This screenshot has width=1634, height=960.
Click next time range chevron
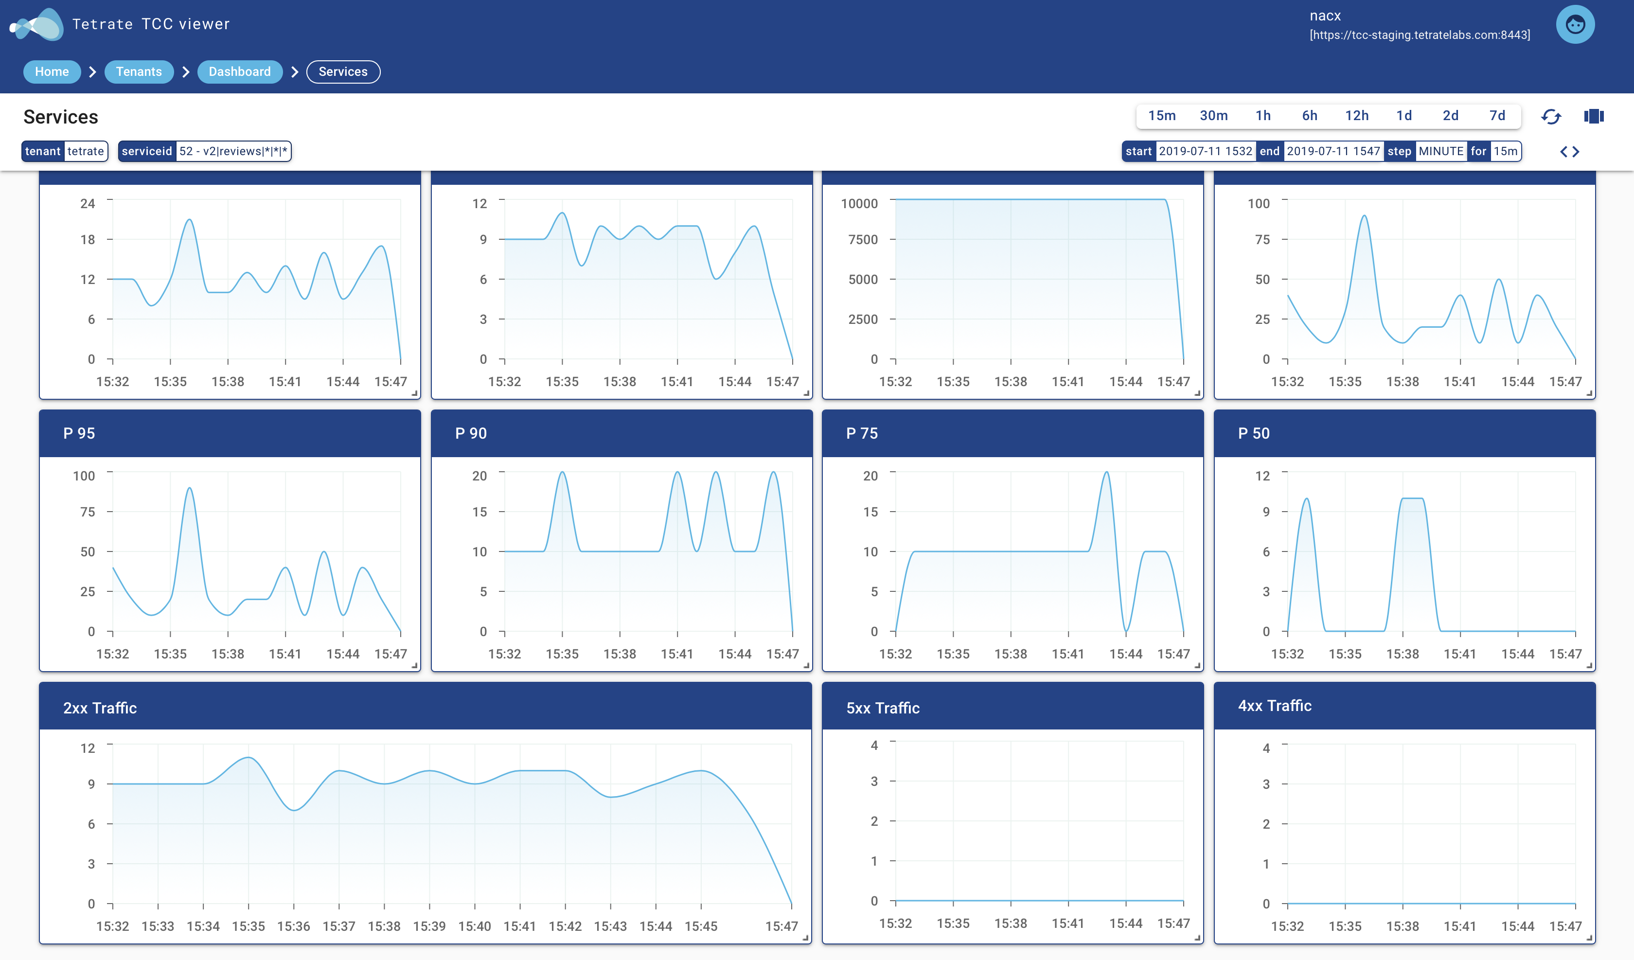1576,152
